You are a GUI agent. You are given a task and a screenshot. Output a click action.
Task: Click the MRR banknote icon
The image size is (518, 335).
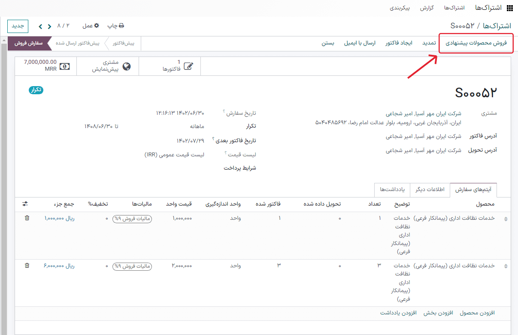[65, 66]
